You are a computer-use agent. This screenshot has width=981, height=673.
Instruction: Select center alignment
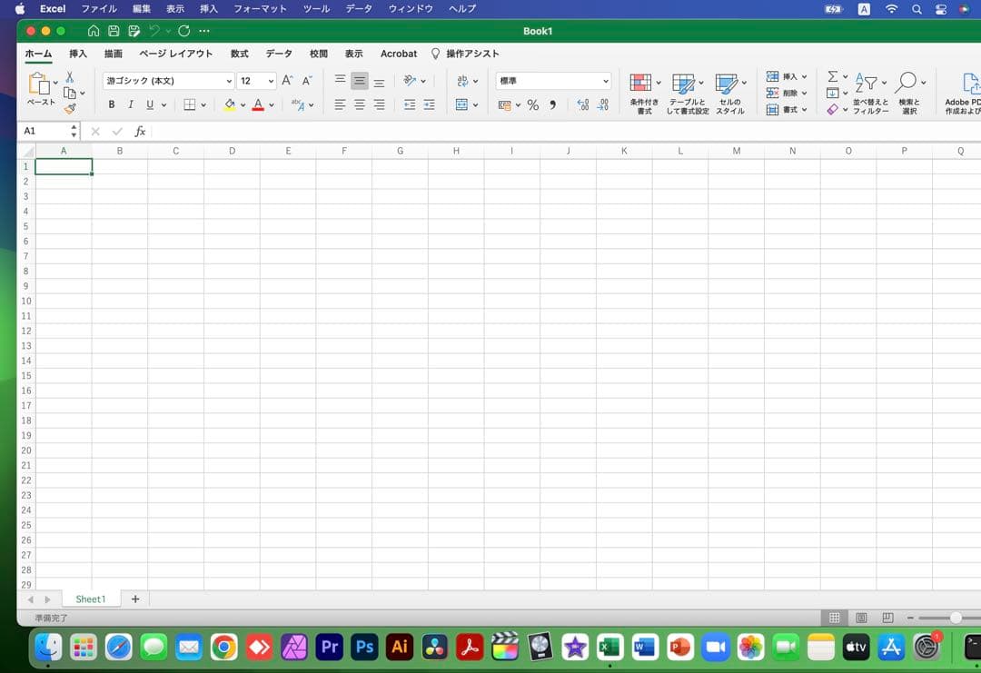359,104
